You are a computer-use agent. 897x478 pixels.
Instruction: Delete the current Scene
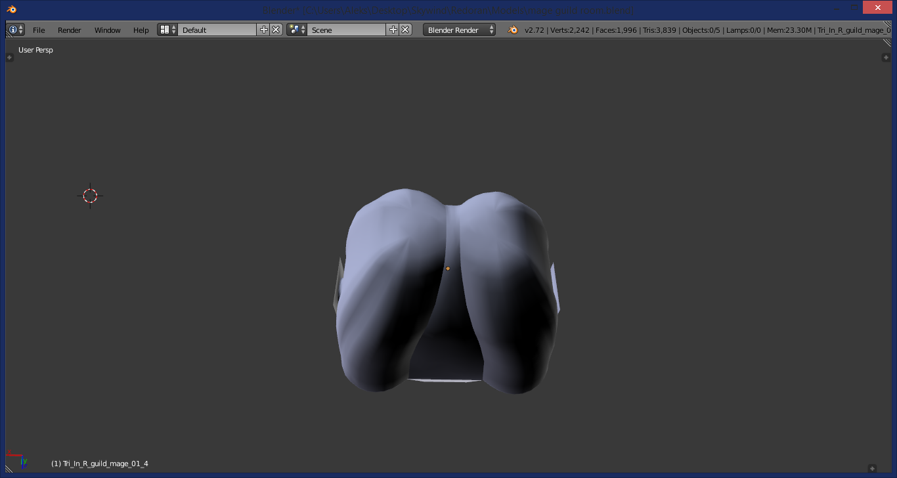tap(406, 30)
